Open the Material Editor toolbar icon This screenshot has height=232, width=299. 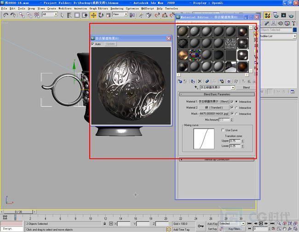[x=267, y=15]
